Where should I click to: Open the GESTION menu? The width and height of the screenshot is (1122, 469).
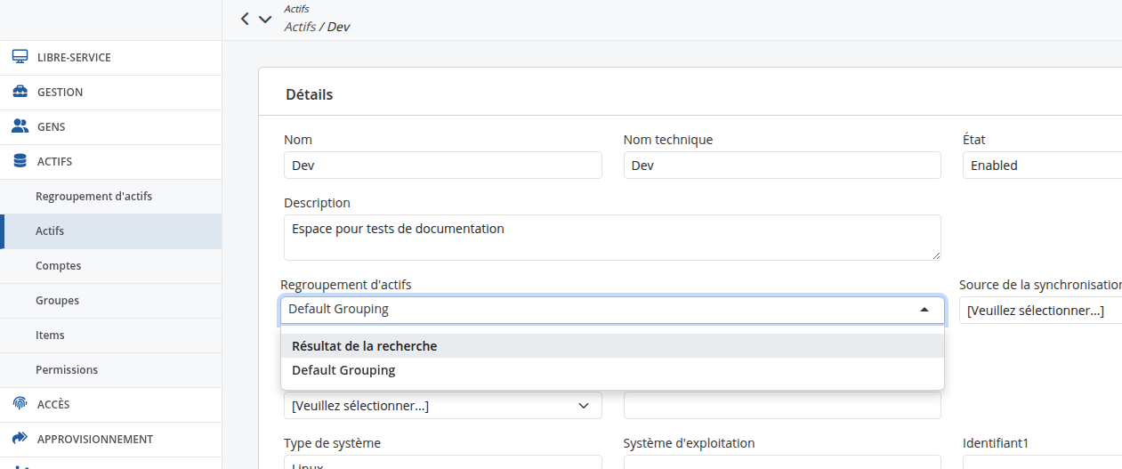click(x=110, y=92)
